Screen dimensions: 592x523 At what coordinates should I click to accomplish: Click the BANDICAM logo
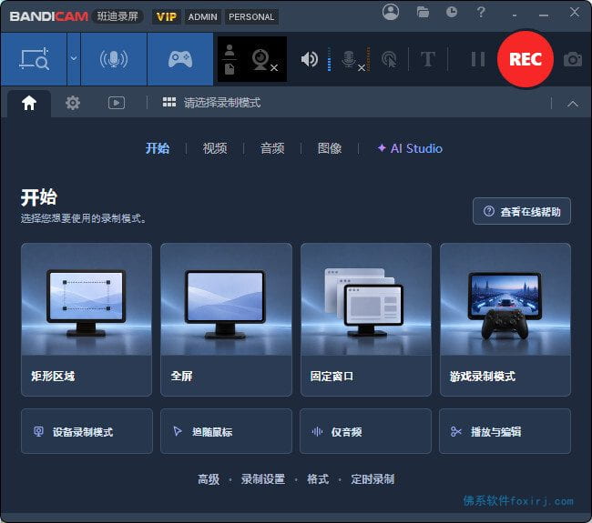tap(48, 16)
